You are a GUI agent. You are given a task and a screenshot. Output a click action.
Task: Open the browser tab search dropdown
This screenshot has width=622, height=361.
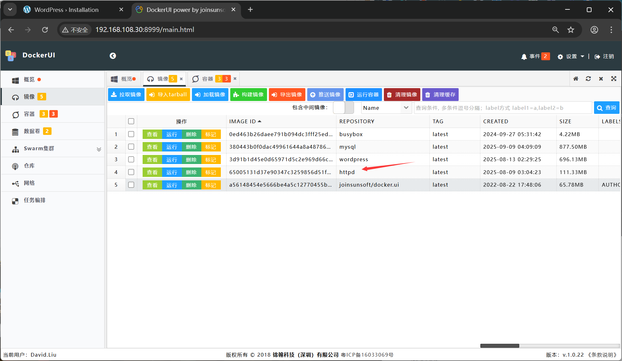tap(10, 10)
